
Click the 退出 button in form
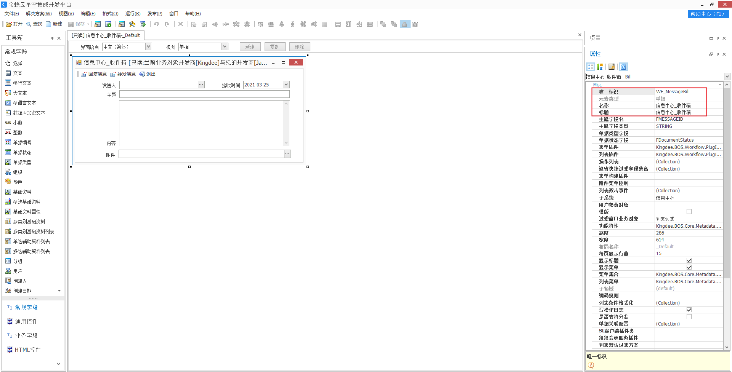(147, 74)
